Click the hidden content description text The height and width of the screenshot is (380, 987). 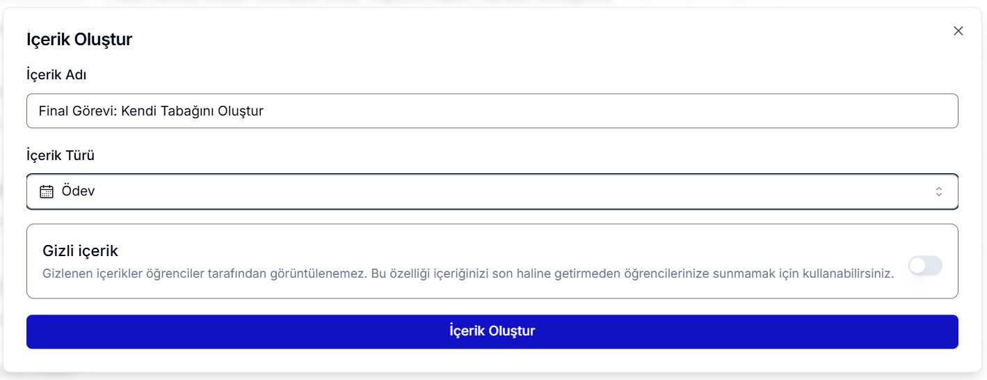(x=467, y=274)
